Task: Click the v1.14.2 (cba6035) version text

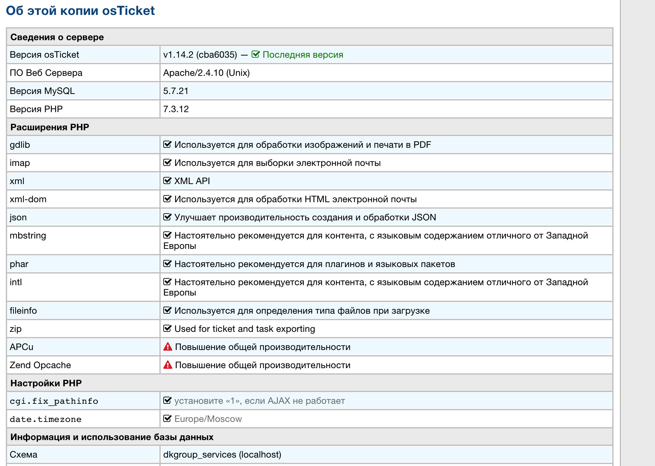Action: click(x=200, y=54)
